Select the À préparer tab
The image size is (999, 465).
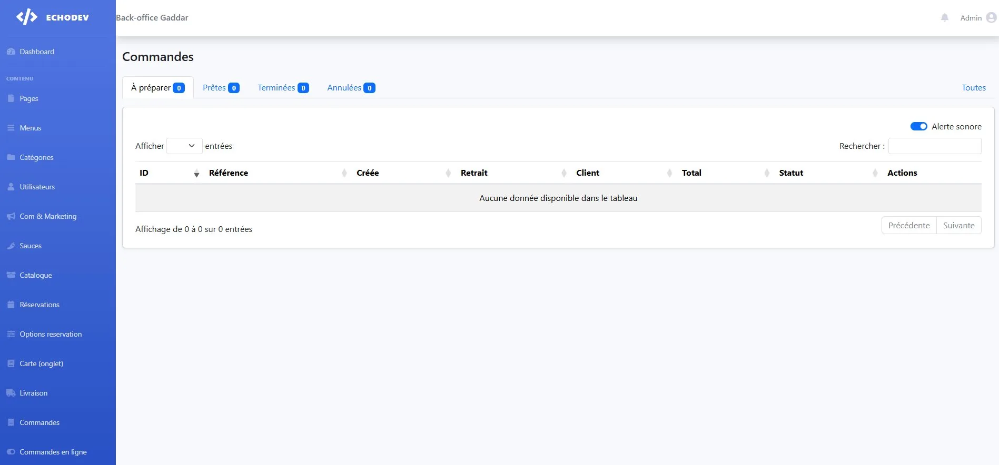tap(158, 87)
